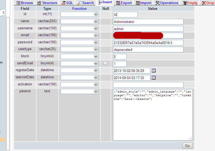Viewport: 215px width, 151px height.
Task: Select the Insert tab
Action: pos(105,3)
